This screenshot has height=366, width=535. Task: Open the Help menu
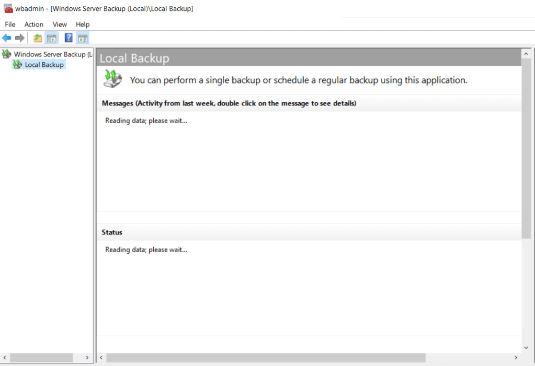(83, 24)
